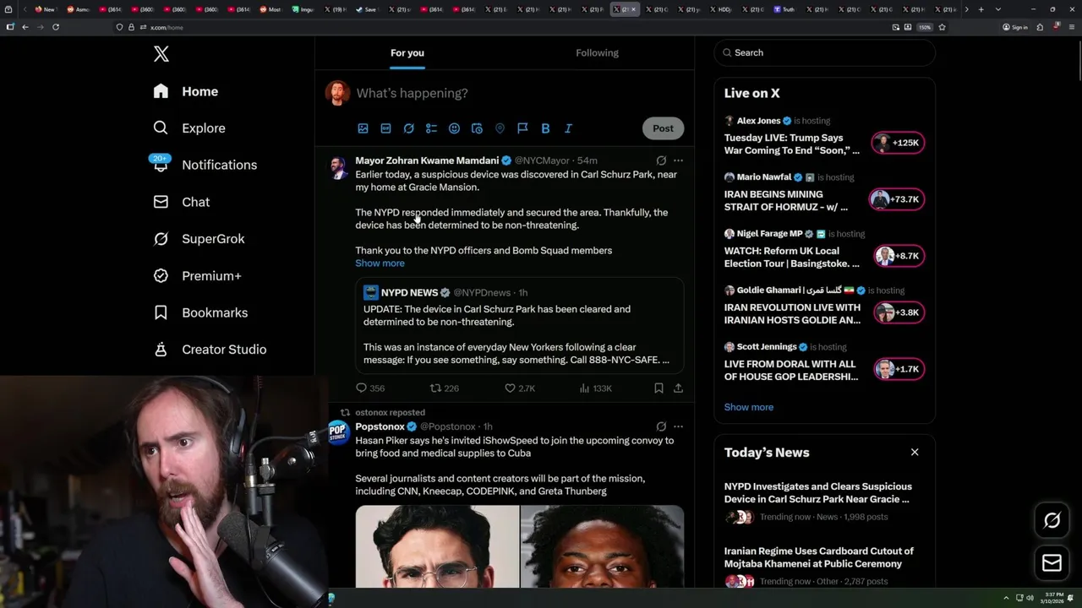Switch to the For you tab
Image resolution: width=1082 pixels, height=608 pixels.
point(407,52)
